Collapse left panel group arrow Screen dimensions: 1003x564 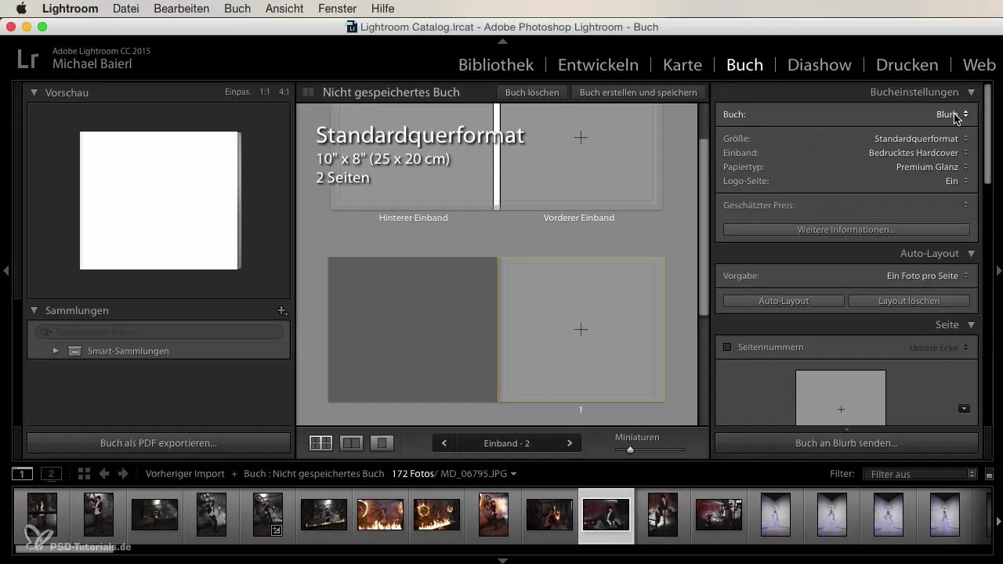[5, 270]
